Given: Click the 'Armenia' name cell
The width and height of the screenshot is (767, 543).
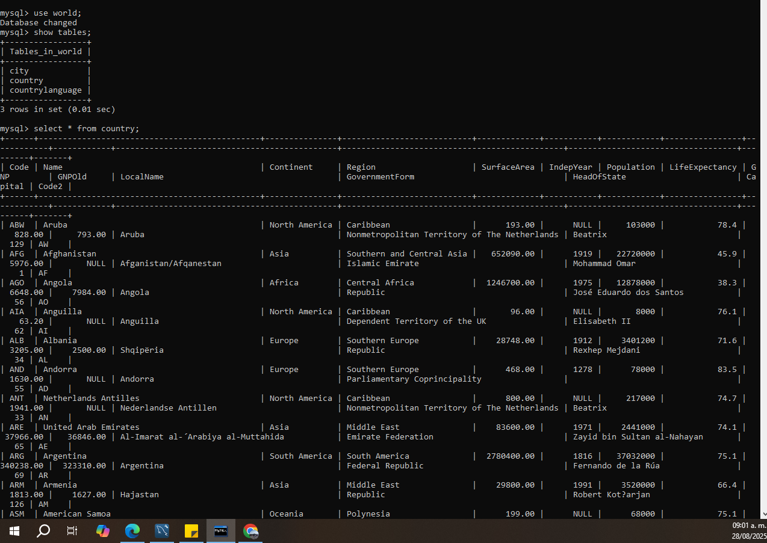Looking at the screenshot, I should click(60, 485).
